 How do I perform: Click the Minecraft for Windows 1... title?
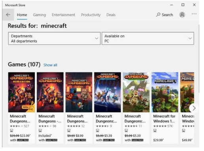164,119
